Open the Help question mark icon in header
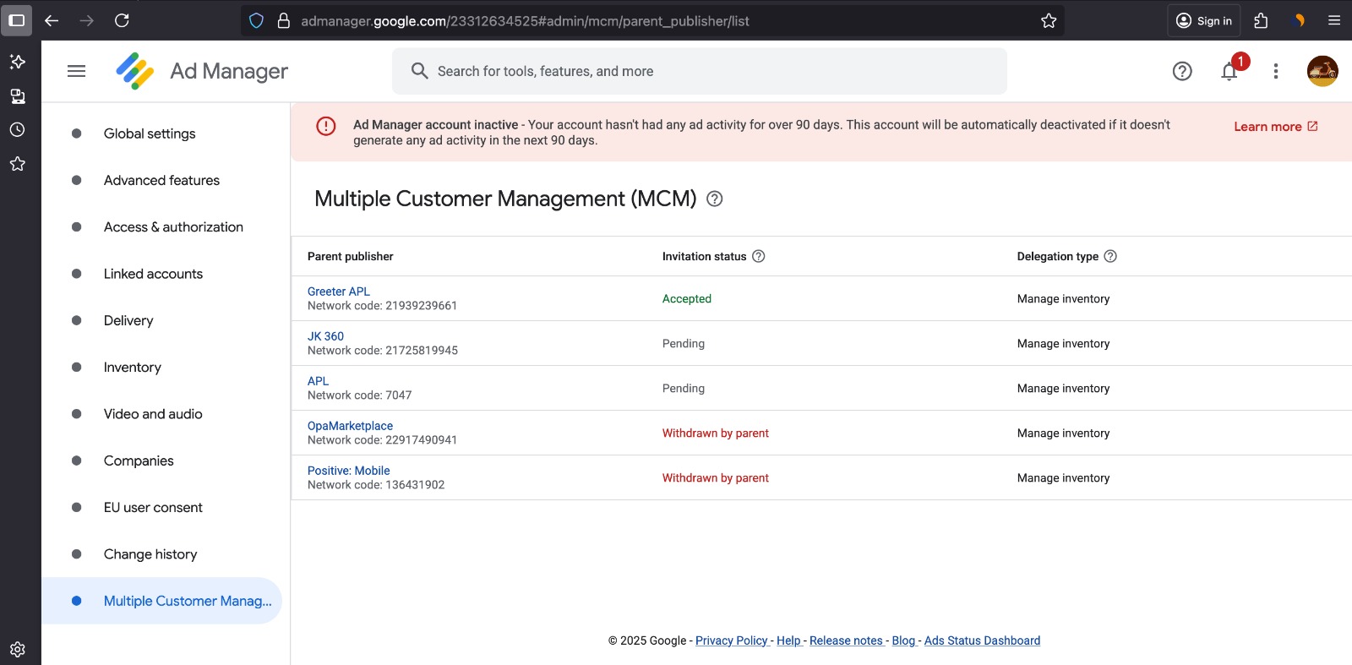1352x665 pixels. point(1182,72)
